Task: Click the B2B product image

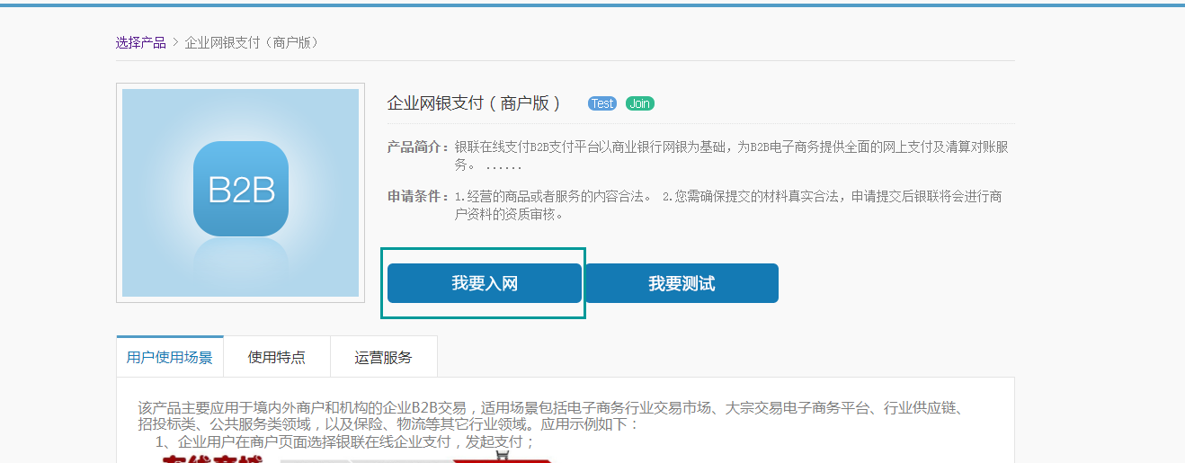Action: pyautogui.click(x=241, y=192)
